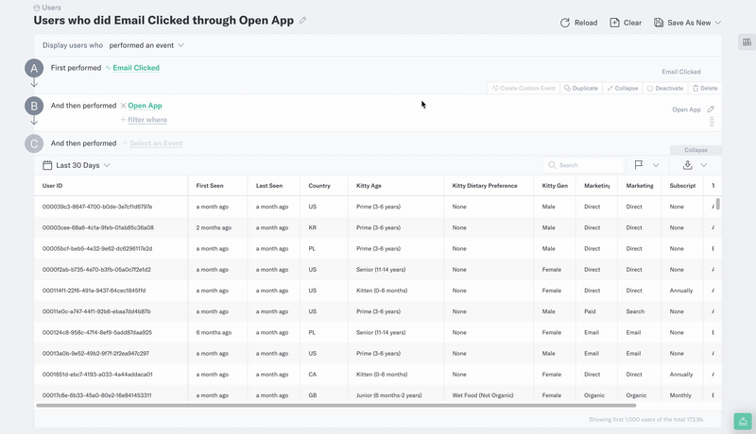Viewport: 756px width, 434px height.
Task: Click the Clear plus-box icon
Action: (x=614, y=23)
